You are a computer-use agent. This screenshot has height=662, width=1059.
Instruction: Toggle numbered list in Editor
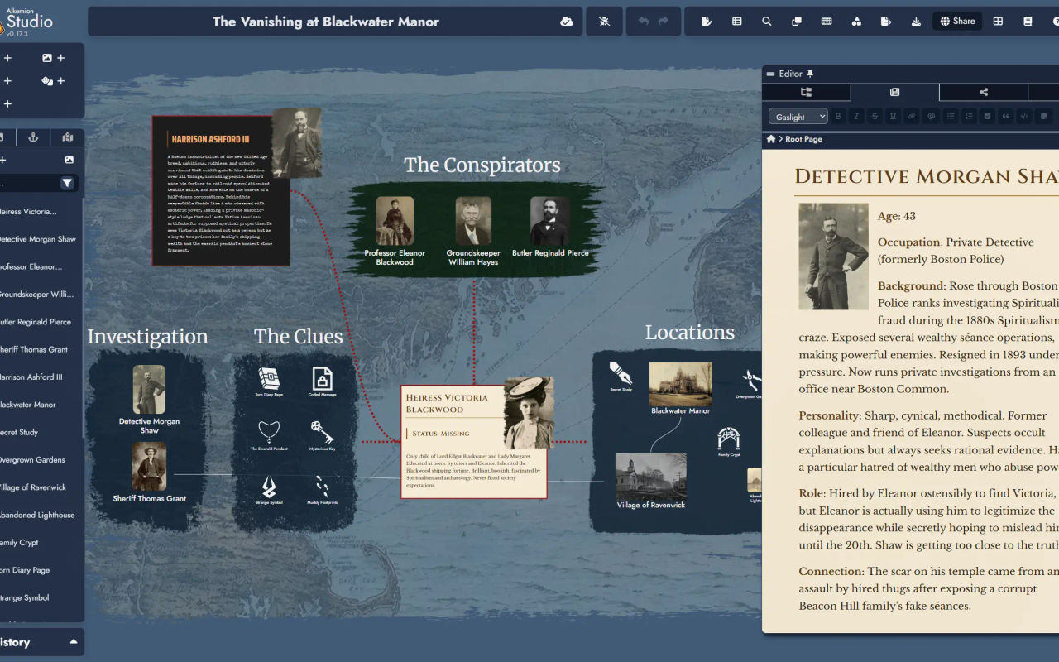coord(969,117)
